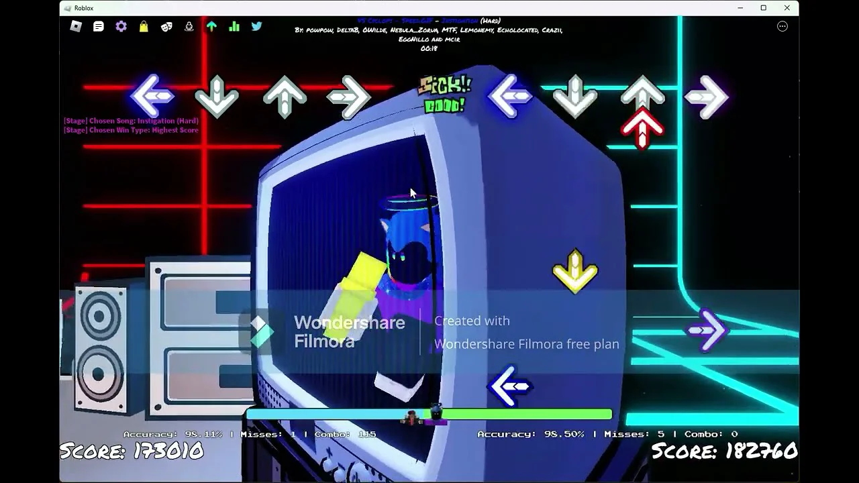Click the opponent side's down arrow receptor

point(217,97)
